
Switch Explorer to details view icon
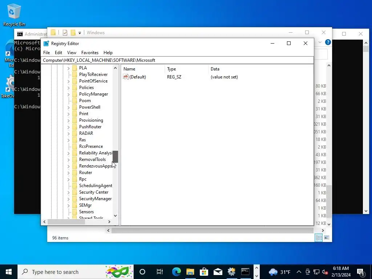(x=319, y=238)
